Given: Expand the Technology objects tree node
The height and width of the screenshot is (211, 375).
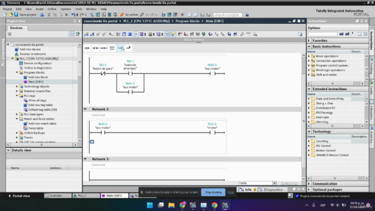Looking at the screenshot, I should coord(17,86).
